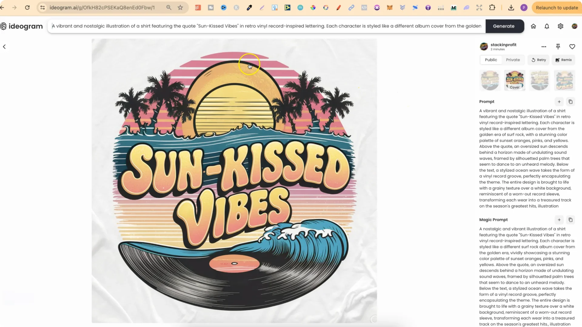Switch visibility to Private
The width and height of the screenshot is (582, 327).
[513, 60]
